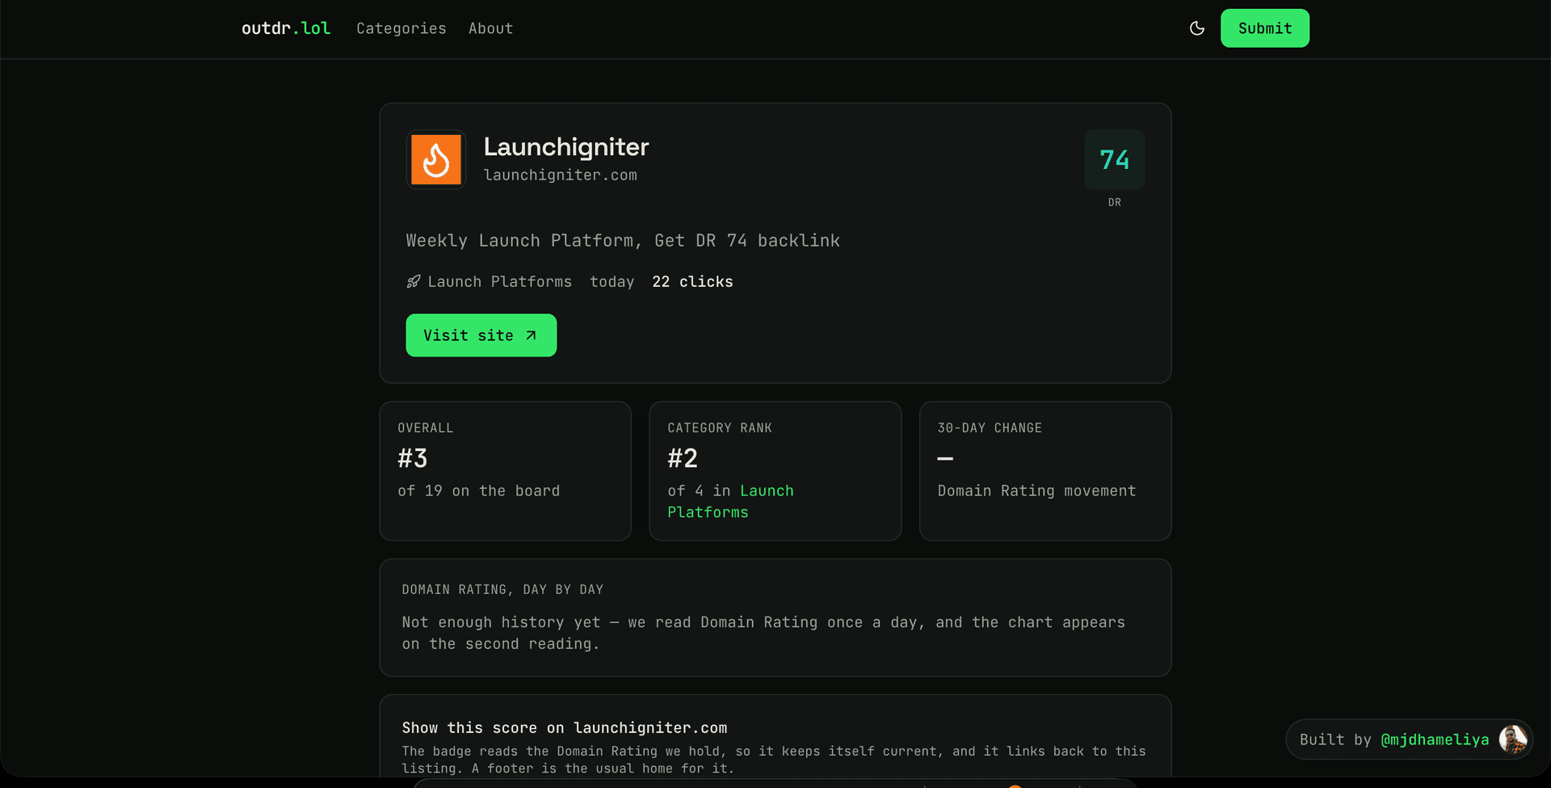Click the arrow icon on Visit site

[x=531, y=335]
